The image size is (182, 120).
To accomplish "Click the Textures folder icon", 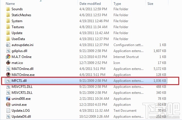I will pyautogui.click(x=8, y=27).
